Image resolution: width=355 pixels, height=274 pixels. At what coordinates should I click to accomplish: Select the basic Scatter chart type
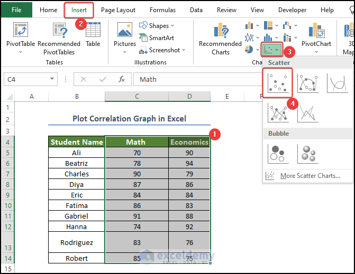pos(278,83)
